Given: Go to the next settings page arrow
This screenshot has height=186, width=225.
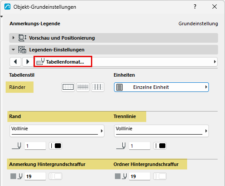Looking at the screenshot, I should tap(28, 62).
